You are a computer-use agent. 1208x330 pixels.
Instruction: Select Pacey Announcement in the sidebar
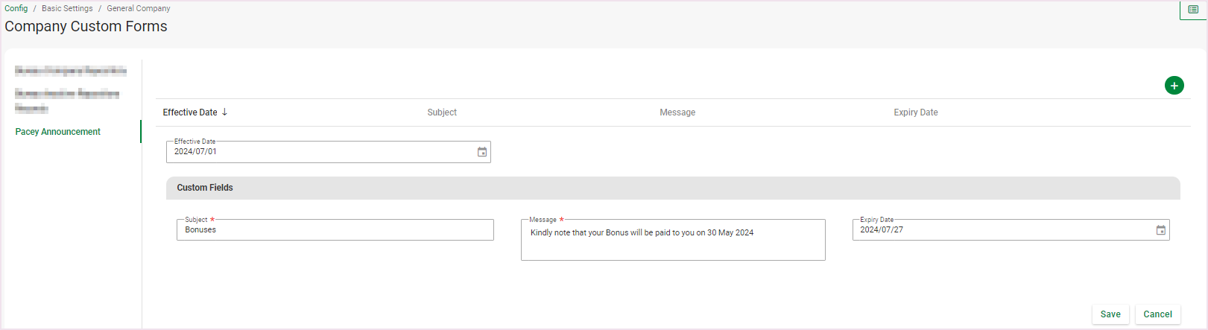pyautogui.click(x=58, y=132)
